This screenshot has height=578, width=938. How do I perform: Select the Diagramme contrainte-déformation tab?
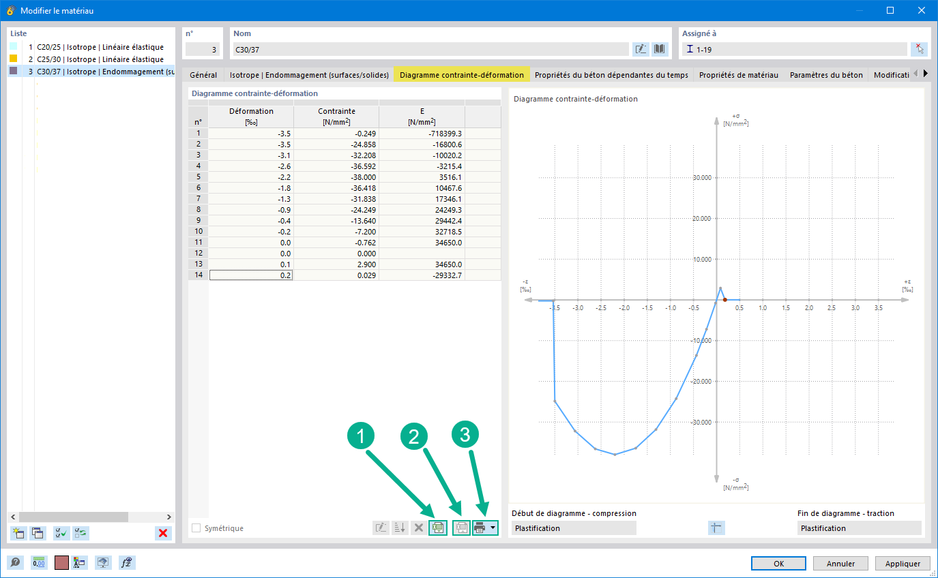pyautogui.click(x=462, y=75)
